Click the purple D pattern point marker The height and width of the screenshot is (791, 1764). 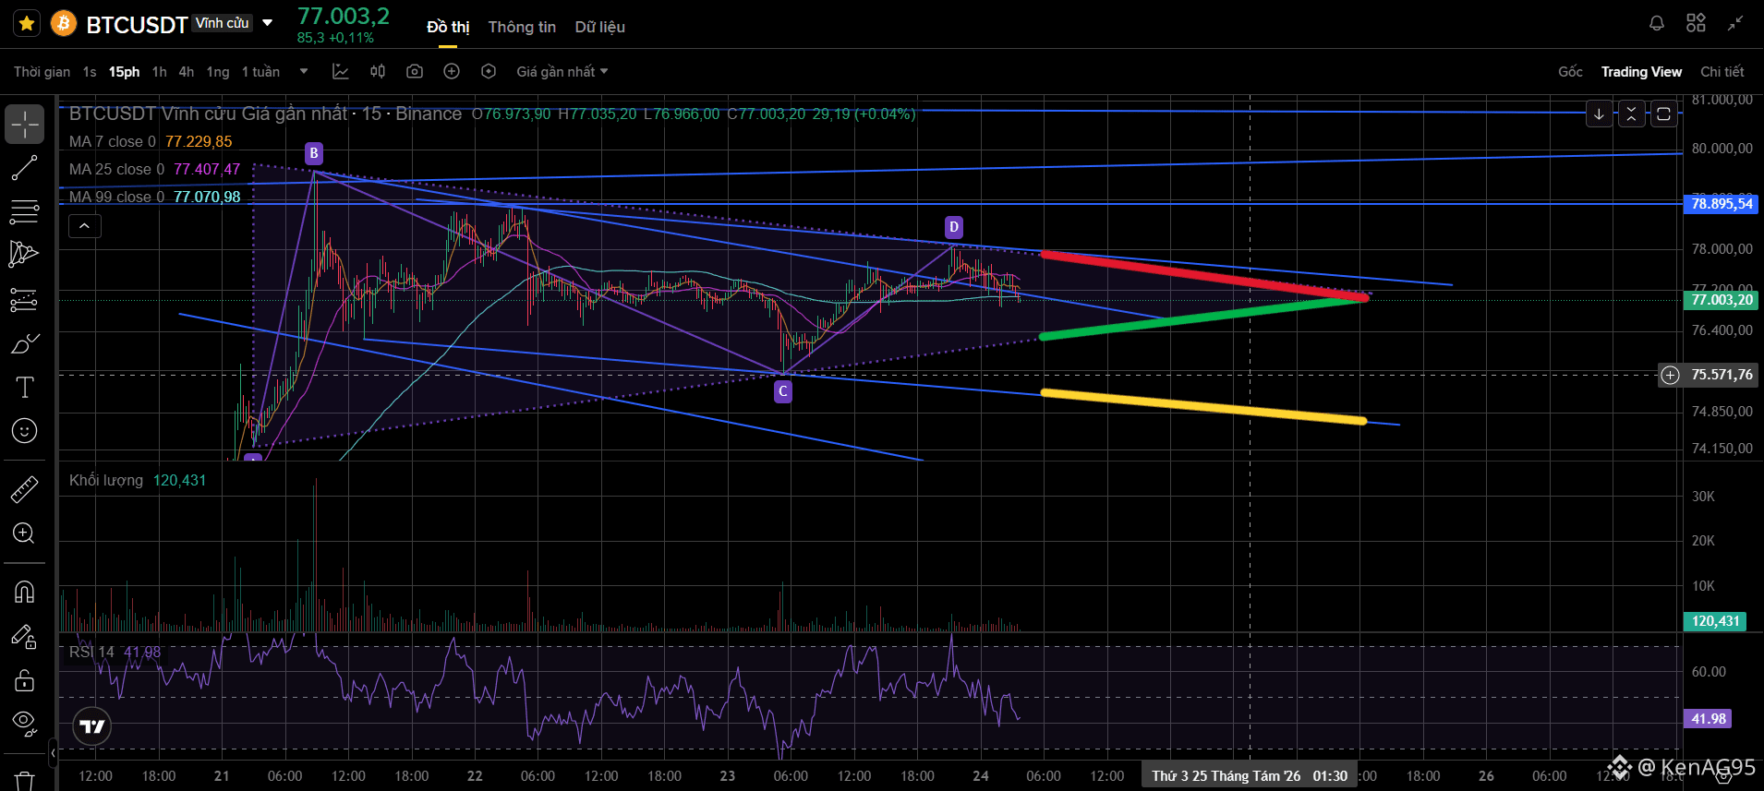[x=954, y=227]
